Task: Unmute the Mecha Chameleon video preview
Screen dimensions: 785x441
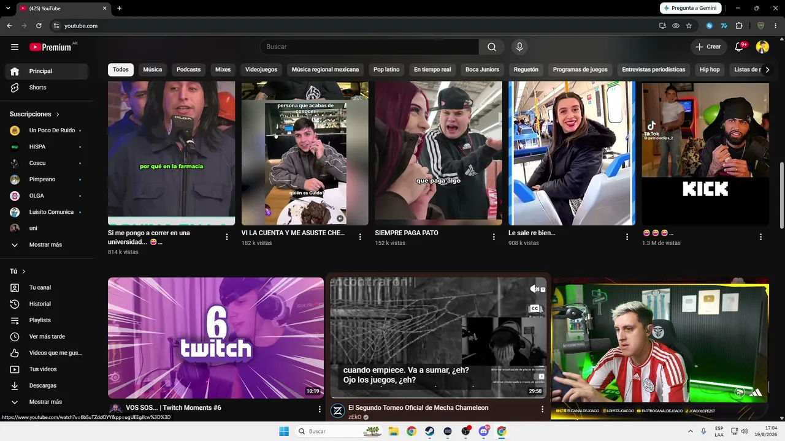Action: pyautogui.click(x=534, y=289)
